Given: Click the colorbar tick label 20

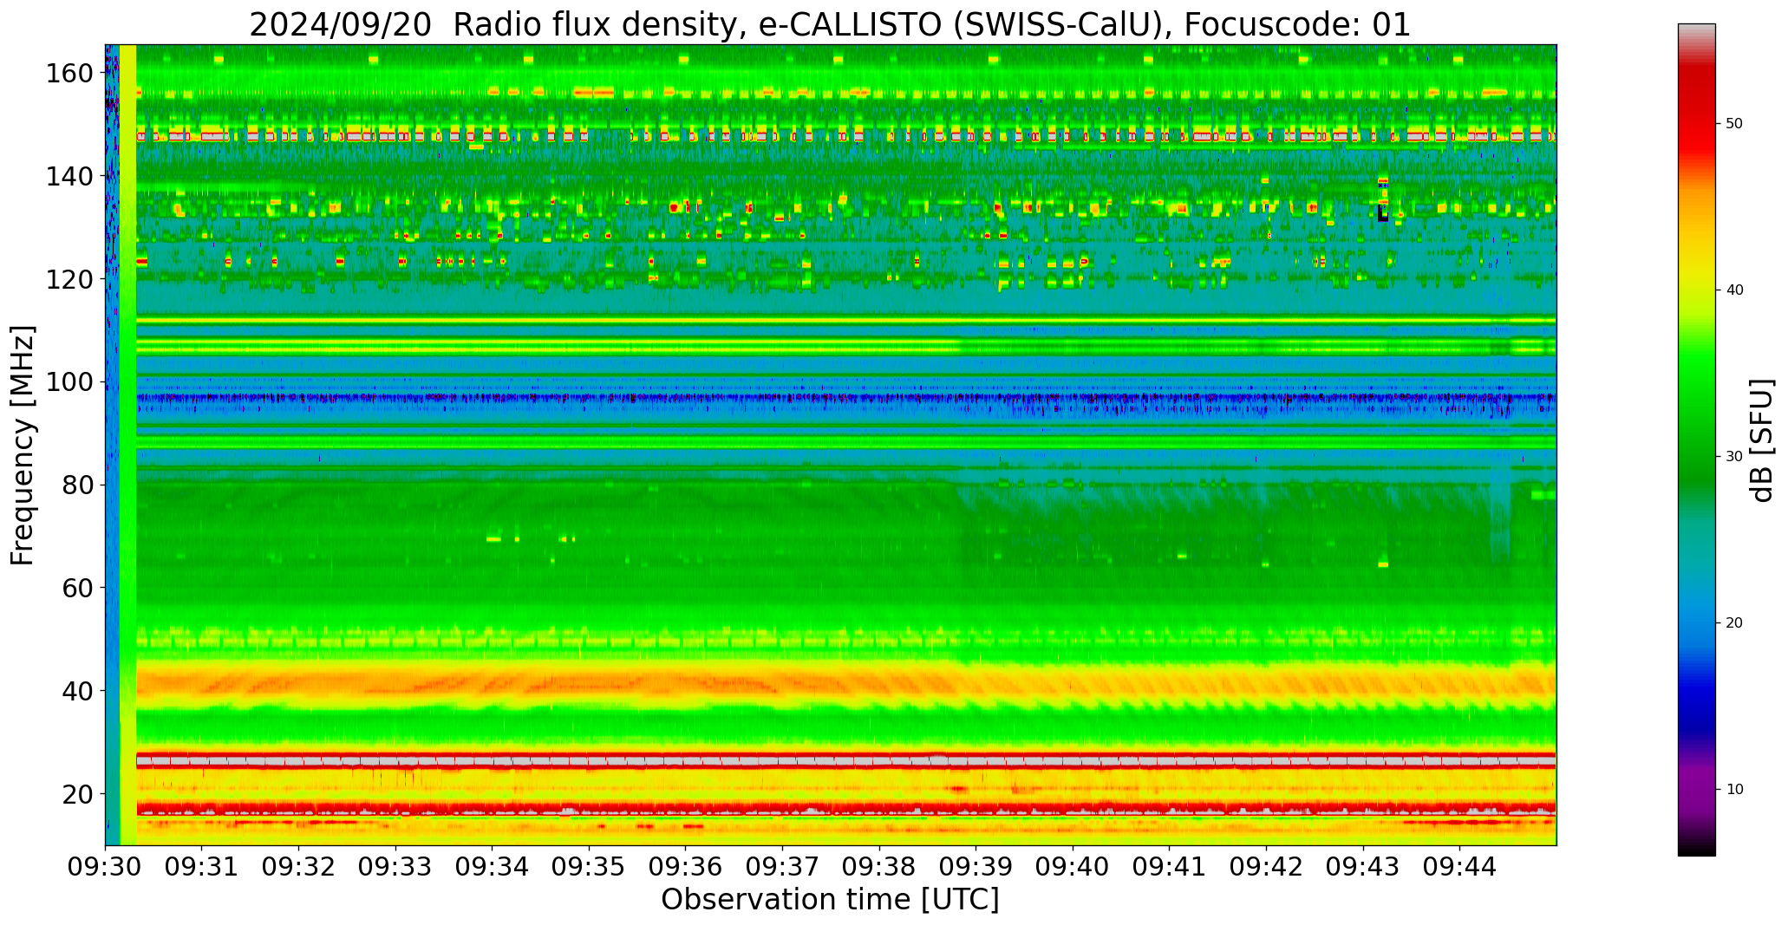Looking at the screenshot, I should click(x=1734, y=623).
